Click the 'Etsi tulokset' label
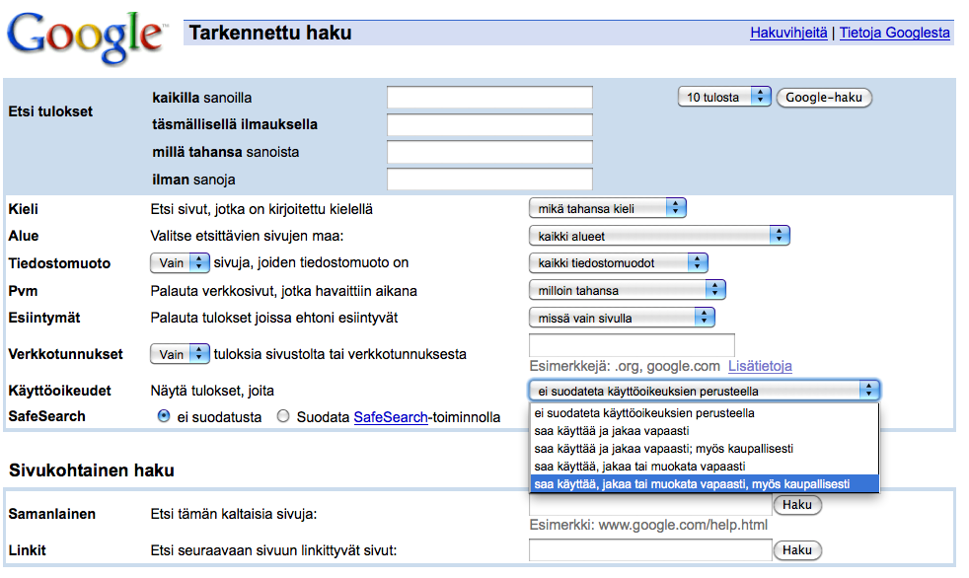Screen dimensions: 969x578 click(x=50, y=111)
